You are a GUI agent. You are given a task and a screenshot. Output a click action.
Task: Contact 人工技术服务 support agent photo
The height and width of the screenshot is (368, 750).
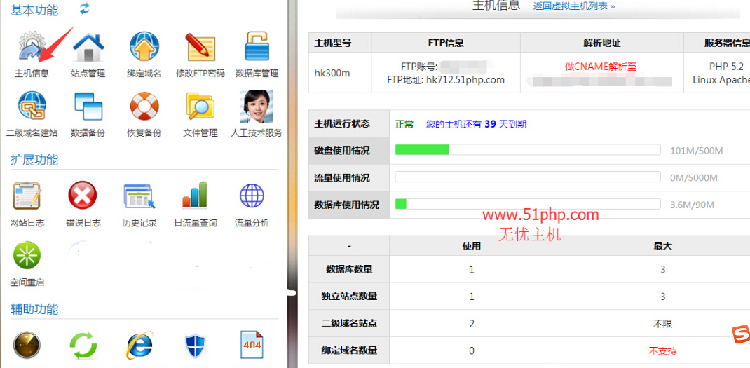[257, 107]
